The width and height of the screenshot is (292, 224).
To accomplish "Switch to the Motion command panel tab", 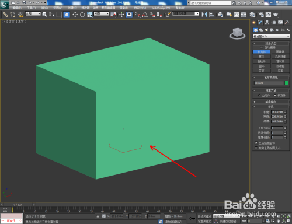I will click(x=274, y=23).
